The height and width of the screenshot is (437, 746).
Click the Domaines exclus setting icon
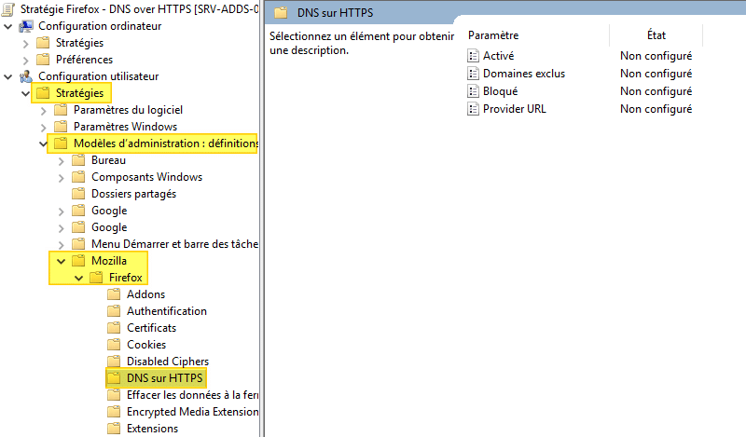click(473, 74)
